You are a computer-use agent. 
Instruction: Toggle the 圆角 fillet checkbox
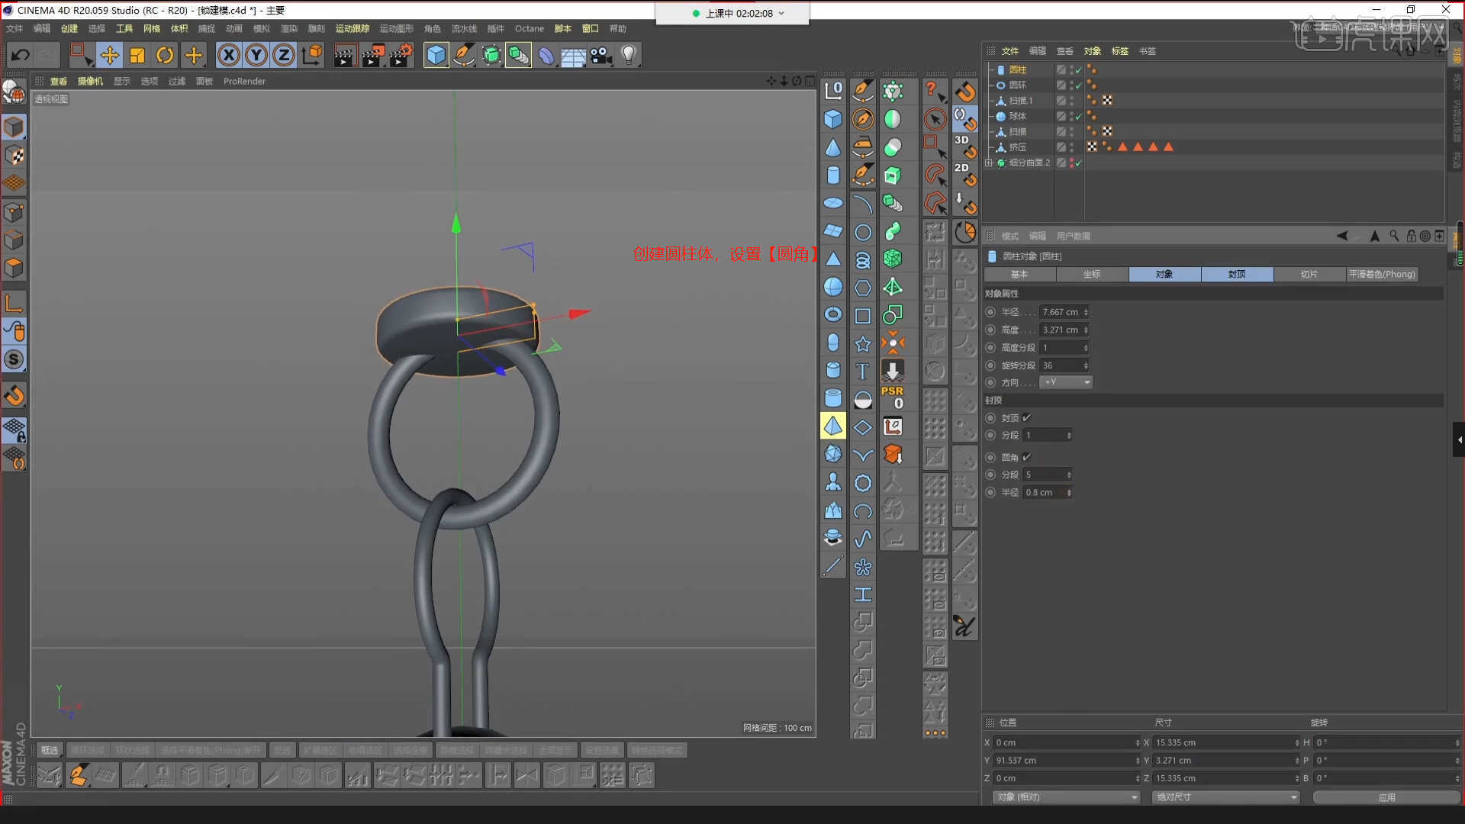coord(1027,457)
